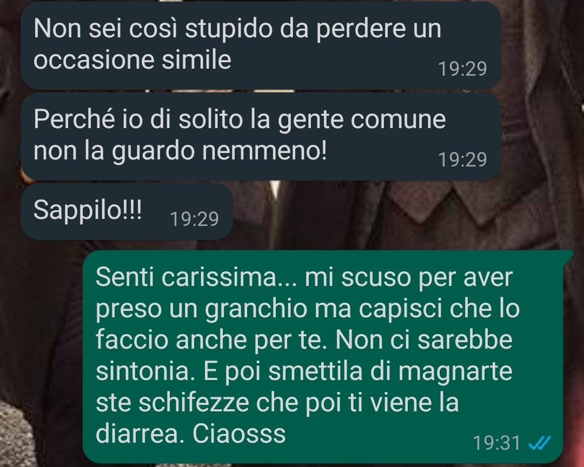
Task: Click the 19:29 timestamp beside 'Sappilo!!!'
Action: coord(195,219)
